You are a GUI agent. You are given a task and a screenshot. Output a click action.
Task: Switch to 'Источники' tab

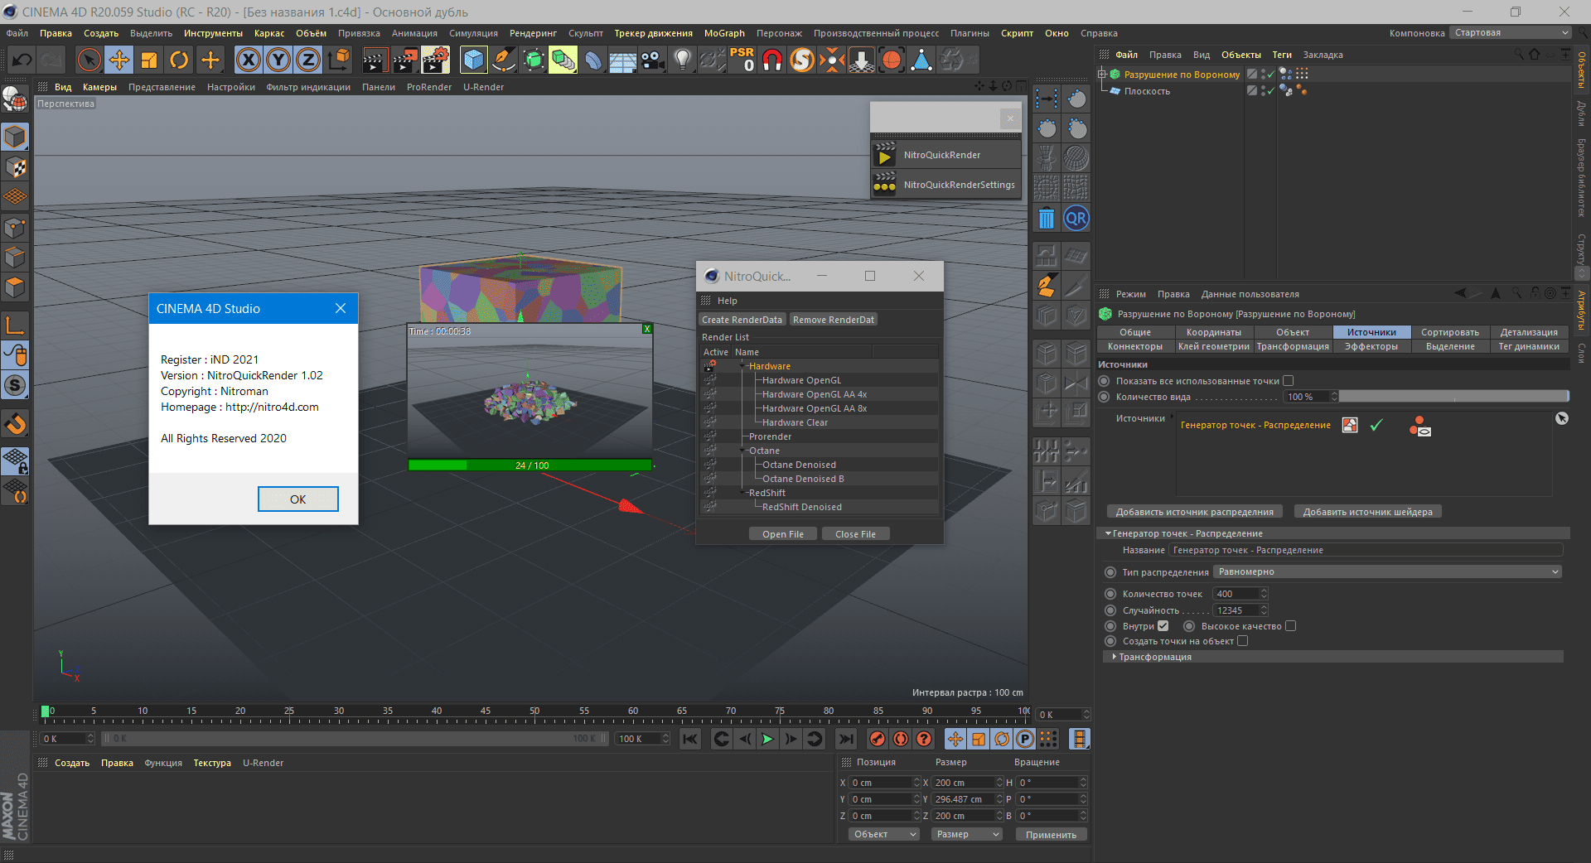click(1371, 332)
